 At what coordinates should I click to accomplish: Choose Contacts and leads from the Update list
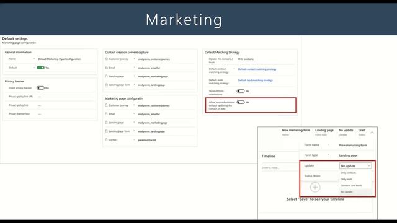[x=351, y=186]
